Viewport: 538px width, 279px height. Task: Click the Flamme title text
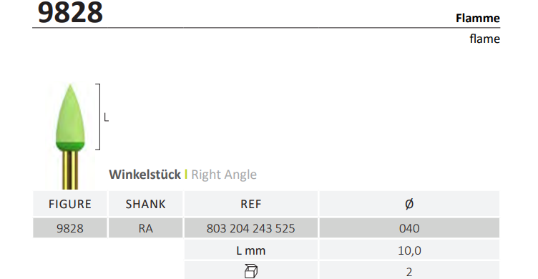click(478, 18)
